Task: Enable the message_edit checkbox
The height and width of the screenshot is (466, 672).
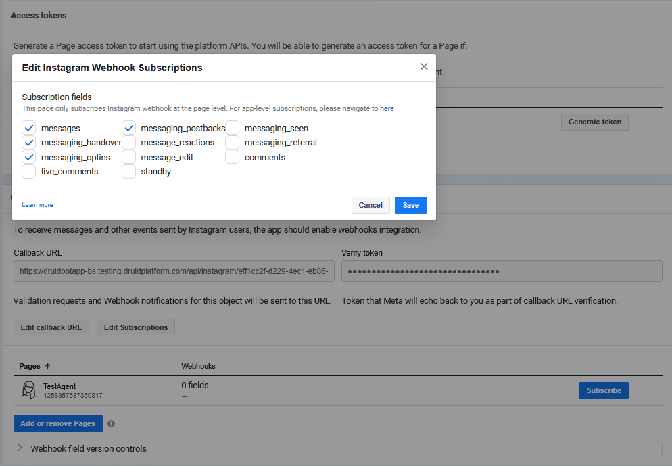Action: click(128, 157)
